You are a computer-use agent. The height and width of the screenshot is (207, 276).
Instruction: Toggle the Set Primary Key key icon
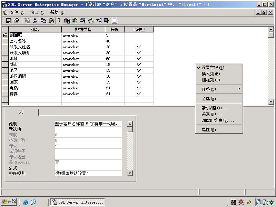pos(59,21)
